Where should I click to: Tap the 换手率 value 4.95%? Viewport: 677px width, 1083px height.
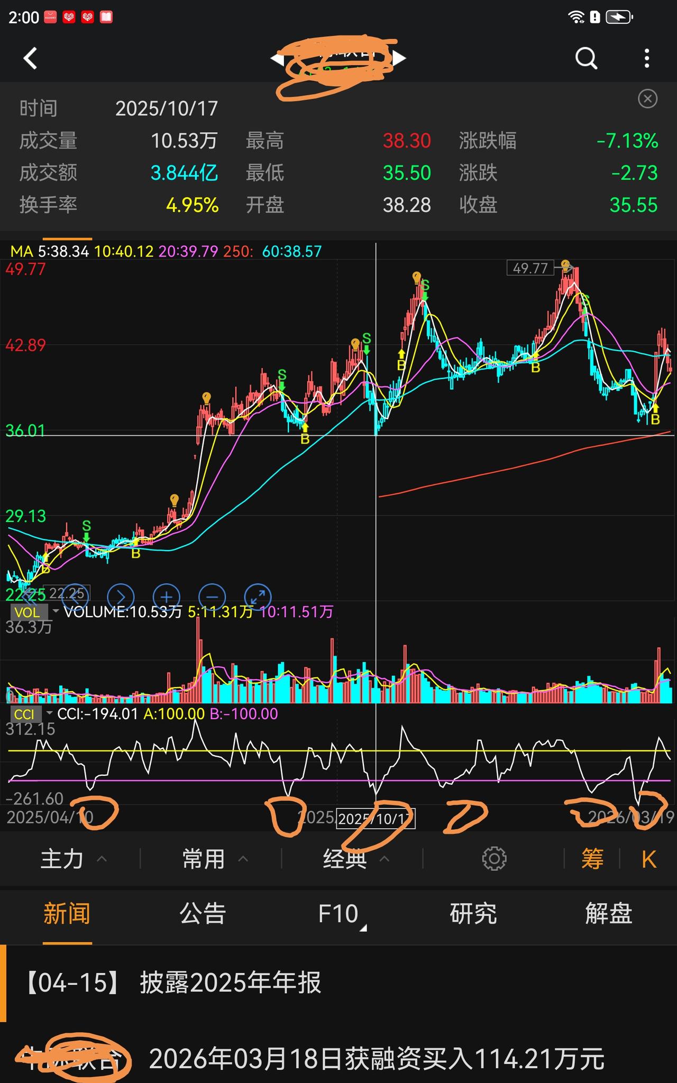(x=192, y=205)
